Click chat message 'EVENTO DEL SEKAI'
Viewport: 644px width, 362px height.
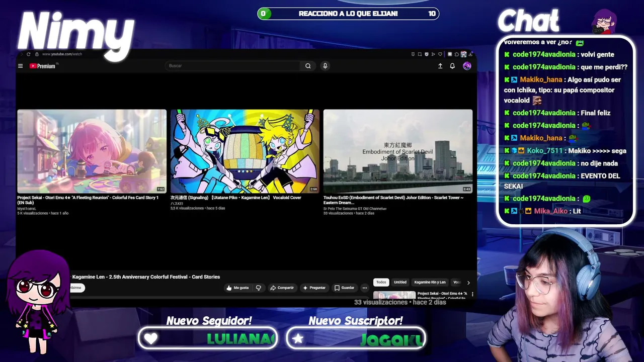(x=562, y=181)
